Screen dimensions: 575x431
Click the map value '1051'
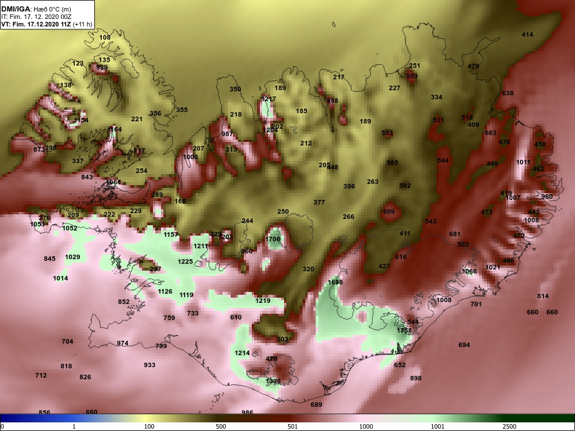click(37, 224)
